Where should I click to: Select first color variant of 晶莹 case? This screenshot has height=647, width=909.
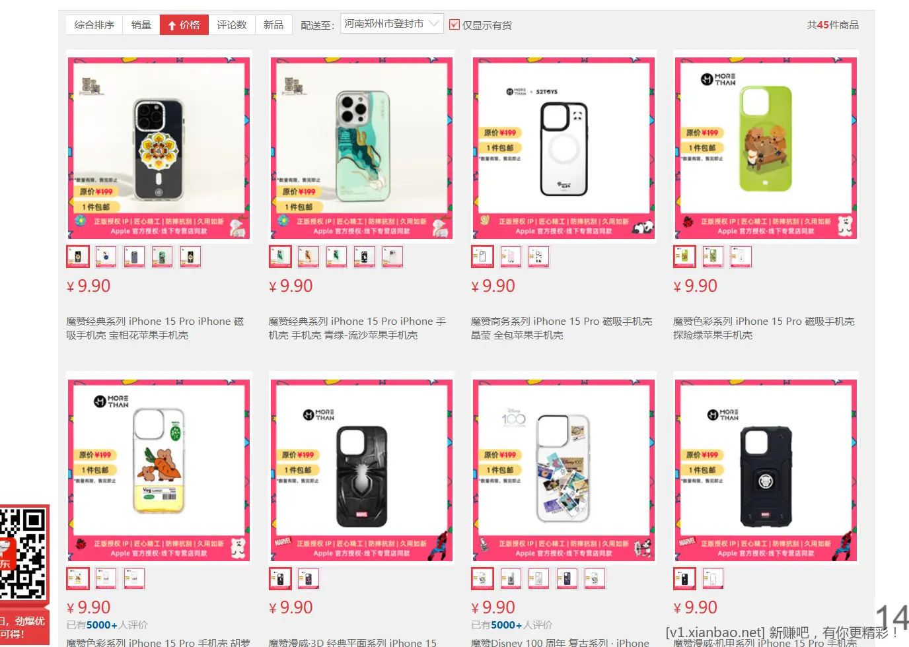click(482, 257)
